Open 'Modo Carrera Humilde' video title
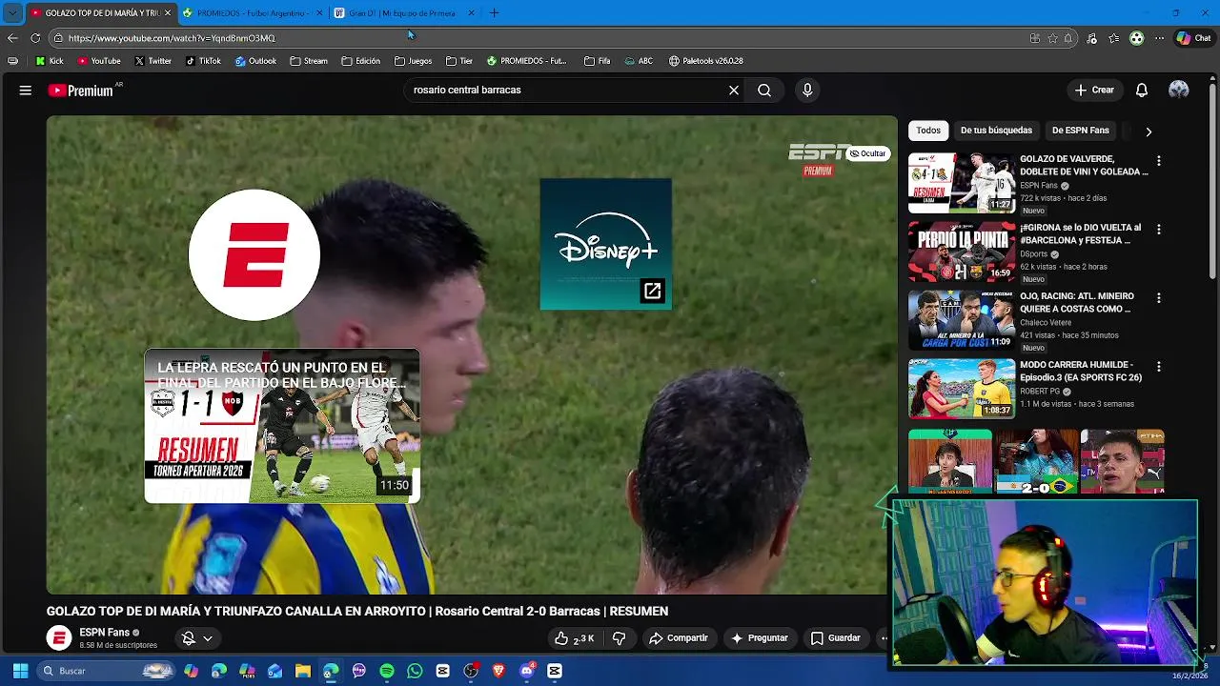The image size is (1220, 686). click(1080, 372)
